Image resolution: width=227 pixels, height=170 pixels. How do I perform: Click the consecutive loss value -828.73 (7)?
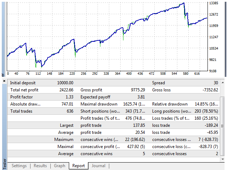pos(208,147)
